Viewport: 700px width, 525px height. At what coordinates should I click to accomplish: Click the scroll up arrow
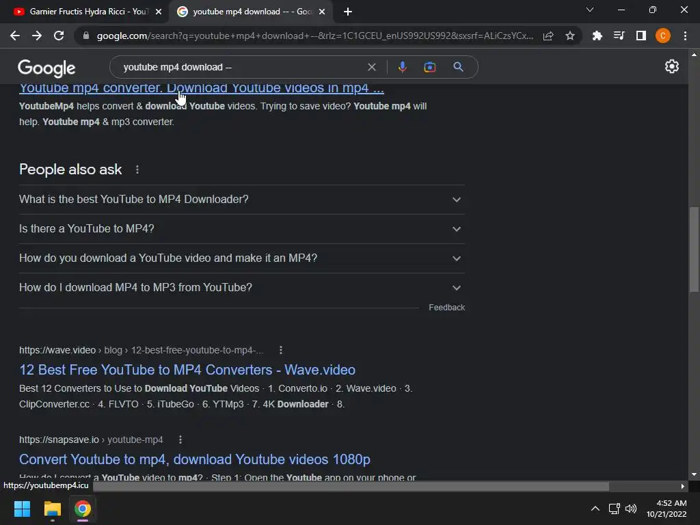694,55
